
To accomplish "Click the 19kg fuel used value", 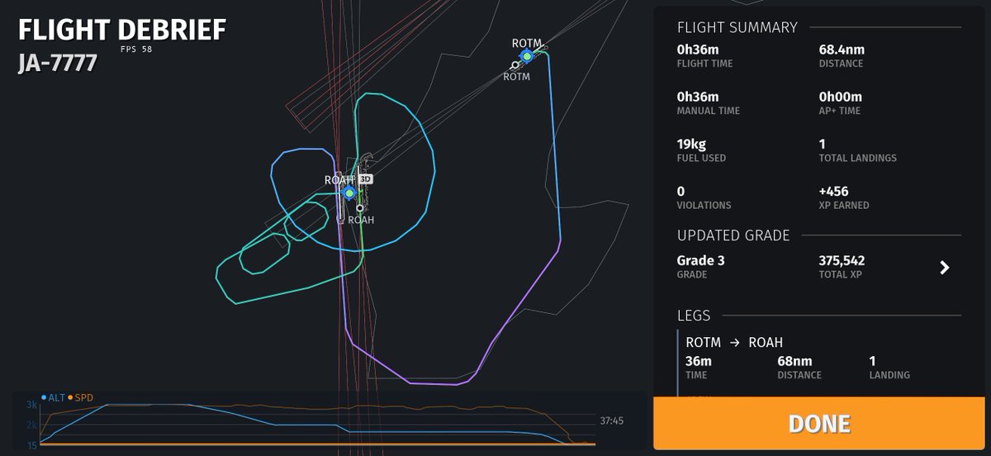I will pyautogui.click(x=691, y=144).
